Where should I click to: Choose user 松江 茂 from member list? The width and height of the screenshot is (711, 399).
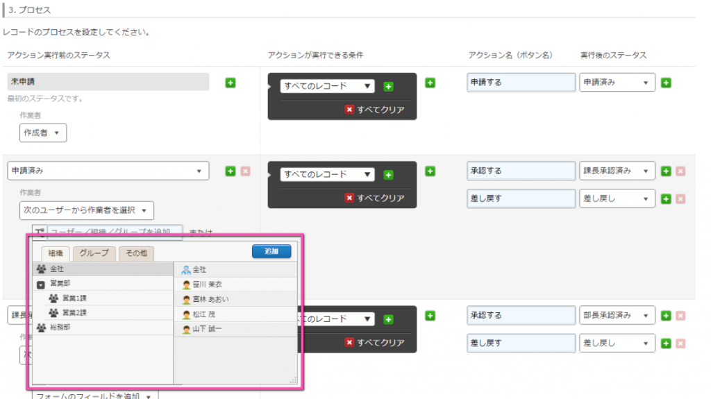click(236, 314)
